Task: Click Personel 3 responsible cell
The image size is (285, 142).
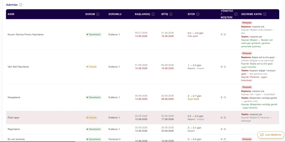Action: (114, 139)
